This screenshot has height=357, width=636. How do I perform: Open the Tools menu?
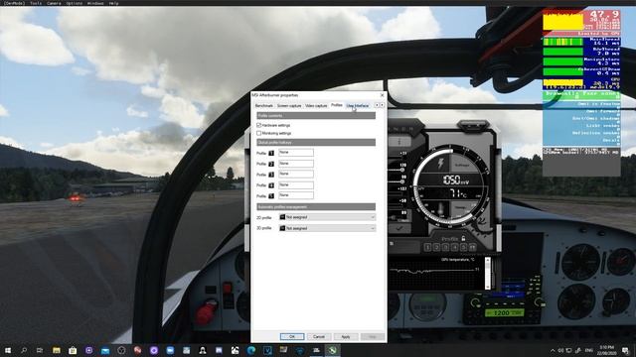pyautogui.click(x=36, y=3)
